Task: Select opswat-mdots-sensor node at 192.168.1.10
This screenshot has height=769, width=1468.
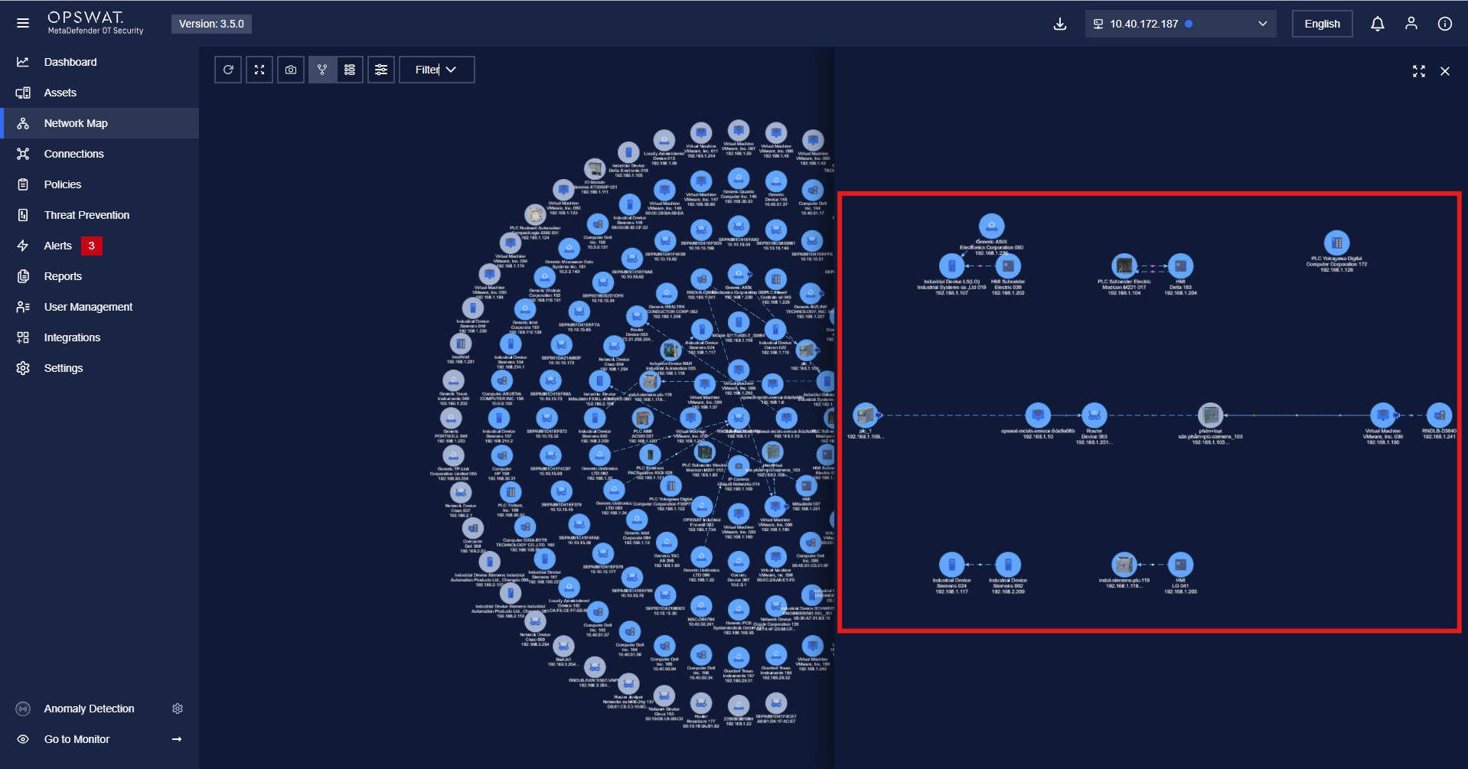Action: 1038,415
